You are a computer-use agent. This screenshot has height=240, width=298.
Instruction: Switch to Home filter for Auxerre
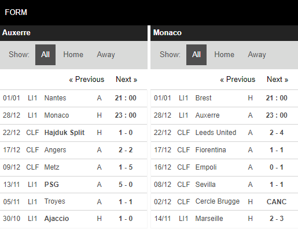click(73, 55)
